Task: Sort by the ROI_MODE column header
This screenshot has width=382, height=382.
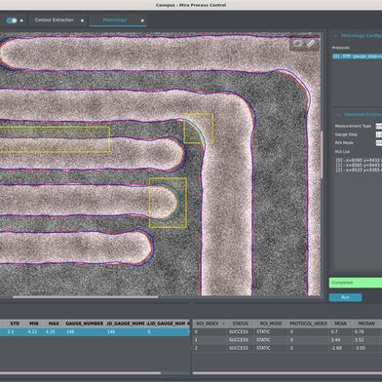Action: pyautogui.click(x=271, y=324)
